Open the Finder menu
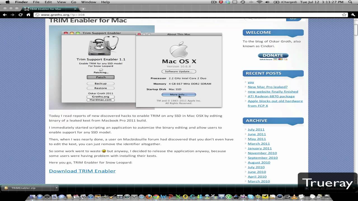The width and height of the screenshot is (358, 201). 21,2
